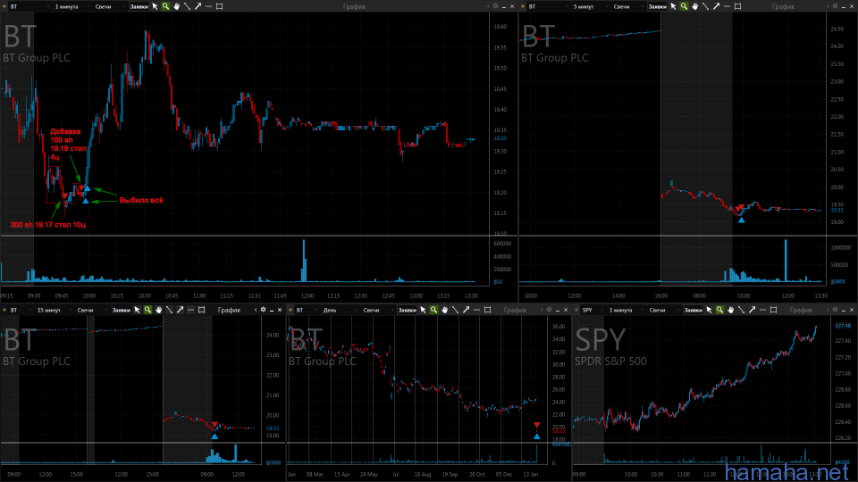The width and height of the screenshot is (858, 482).
Task: Select the arrow drawing tool in the 5 минут chart
Action: 716,6
